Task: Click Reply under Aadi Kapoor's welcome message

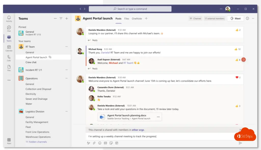Action: pyautogui.click(x=93, y=69)
